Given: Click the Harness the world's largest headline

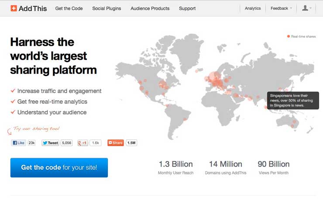Looking at the screenshot, I should pyautogui.click(x=54, y=56).
